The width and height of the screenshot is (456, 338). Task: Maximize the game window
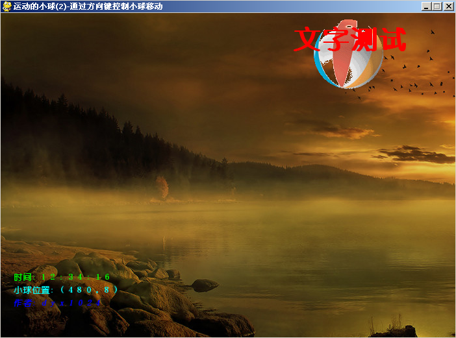pyautogui.click(x=437, y=6)
